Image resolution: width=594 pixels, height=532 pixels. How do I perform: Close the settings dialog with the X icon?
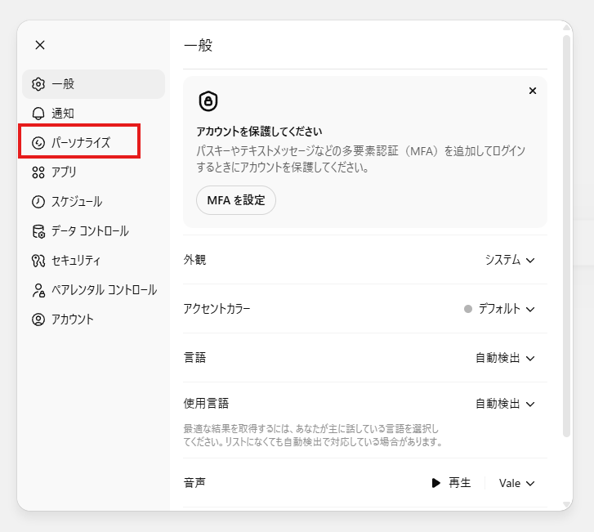[x=40, y=45]
